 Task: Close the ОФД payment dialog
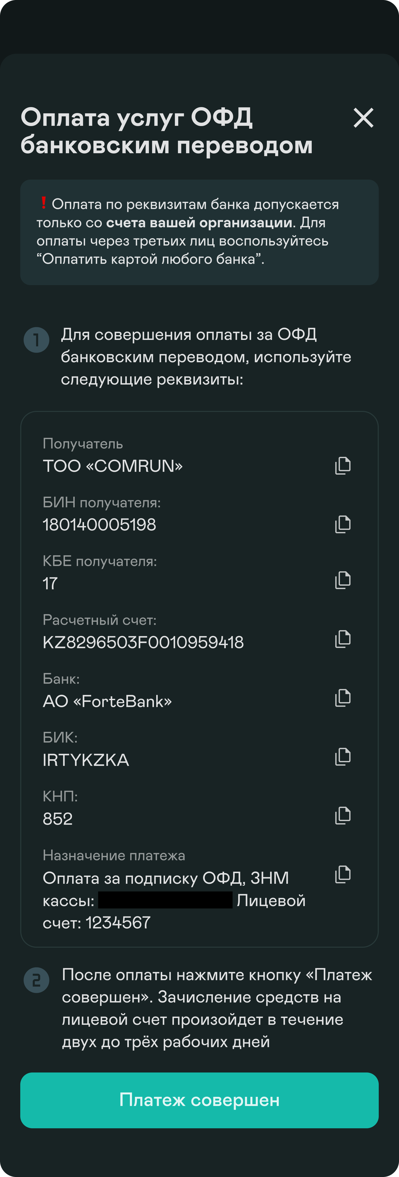coord(364,118)
